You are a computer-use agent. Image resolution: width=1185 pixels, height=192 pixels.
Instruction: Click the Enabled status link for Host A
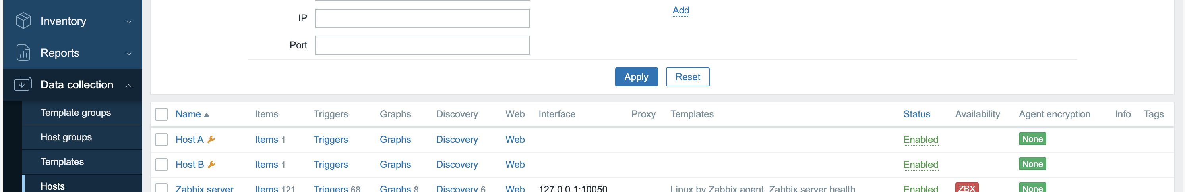pyautogui.click(x=920, y=139)
